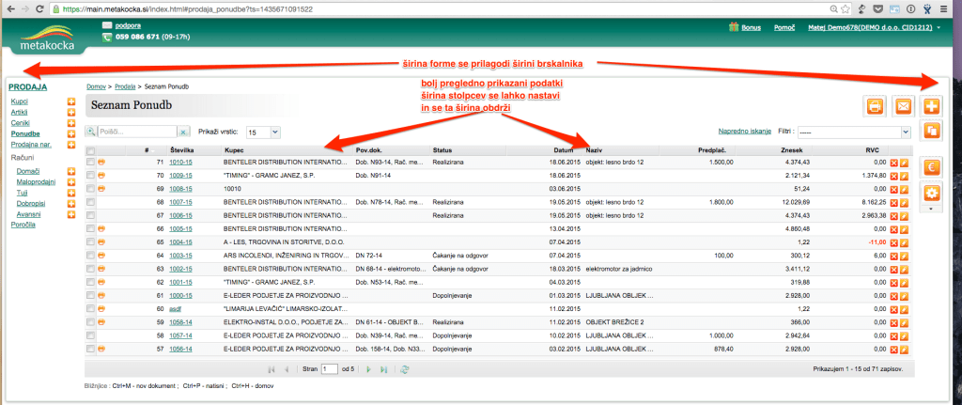Add new Prodajna nar. via plus icon
The width and height of the screenshot is (962, 405).
71,145
